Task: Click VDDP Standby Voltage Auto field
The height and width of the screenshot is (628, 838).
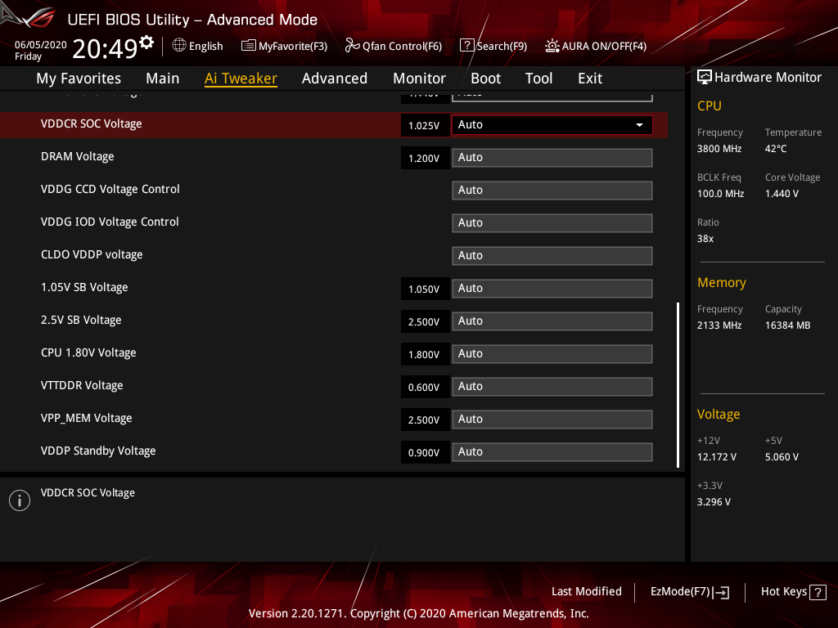Action: [552, 451]
